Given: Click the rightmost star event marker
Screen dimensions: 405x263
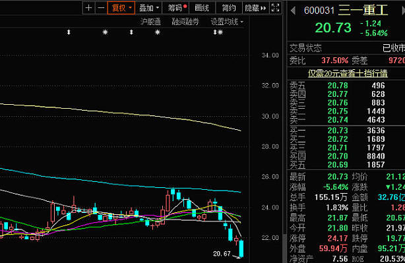Looking at the screenshot, I should point(220,32).
